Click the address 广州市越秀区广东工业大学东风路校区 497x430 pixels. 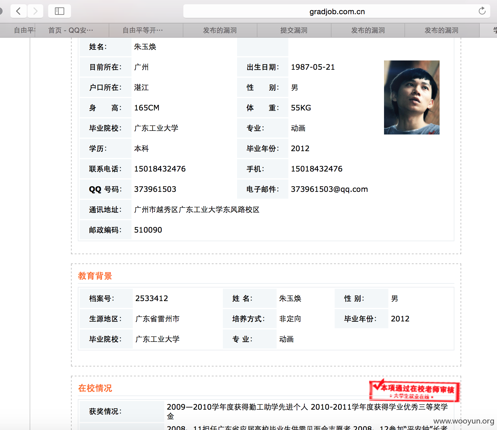point(197,209)
